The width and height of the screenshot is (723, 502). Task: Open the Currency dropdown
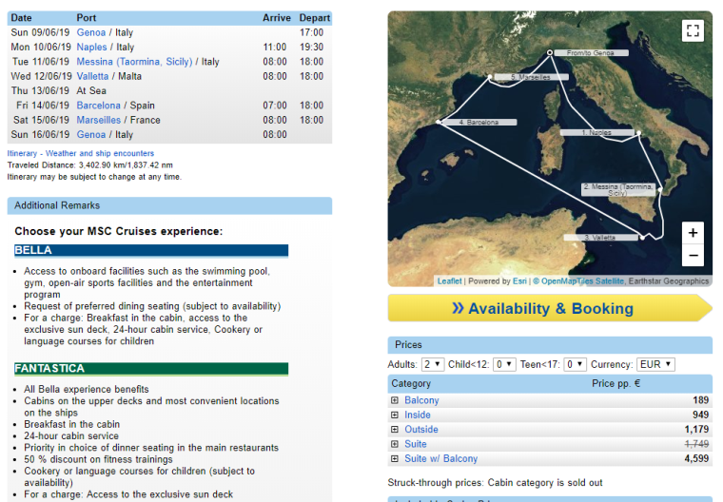click(x=655, y=364)
